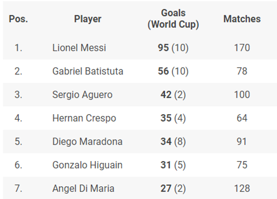This screenshot has width=277, height=199.
Task: Click Di Maria's 128 matches value
Action: [x=242, y=189]
